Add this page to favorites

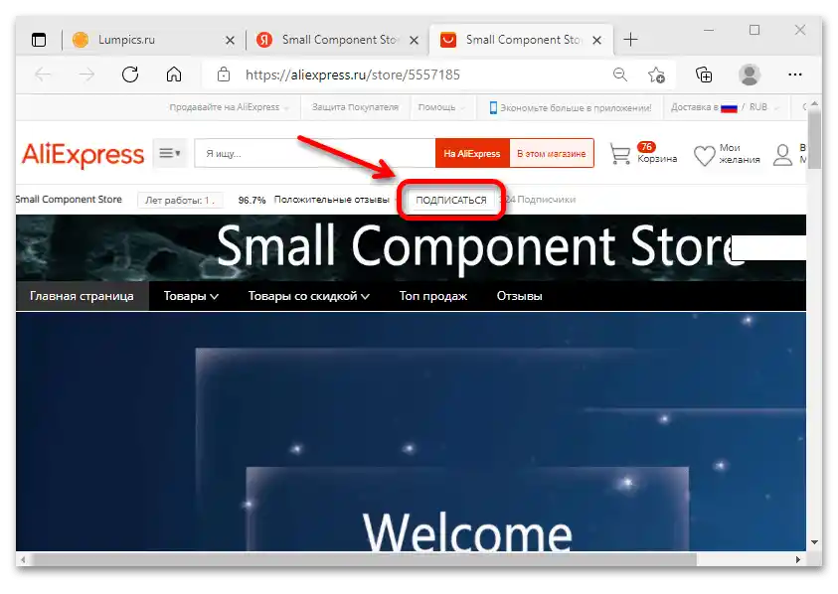pyautogui.click(x=656, y=74)
